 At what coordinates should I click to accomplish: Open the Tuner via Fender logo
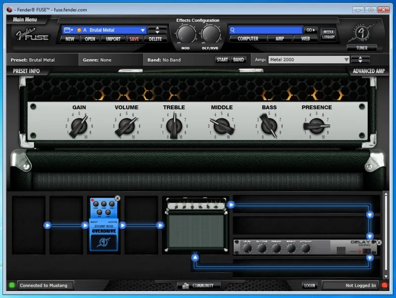point(362,33)
